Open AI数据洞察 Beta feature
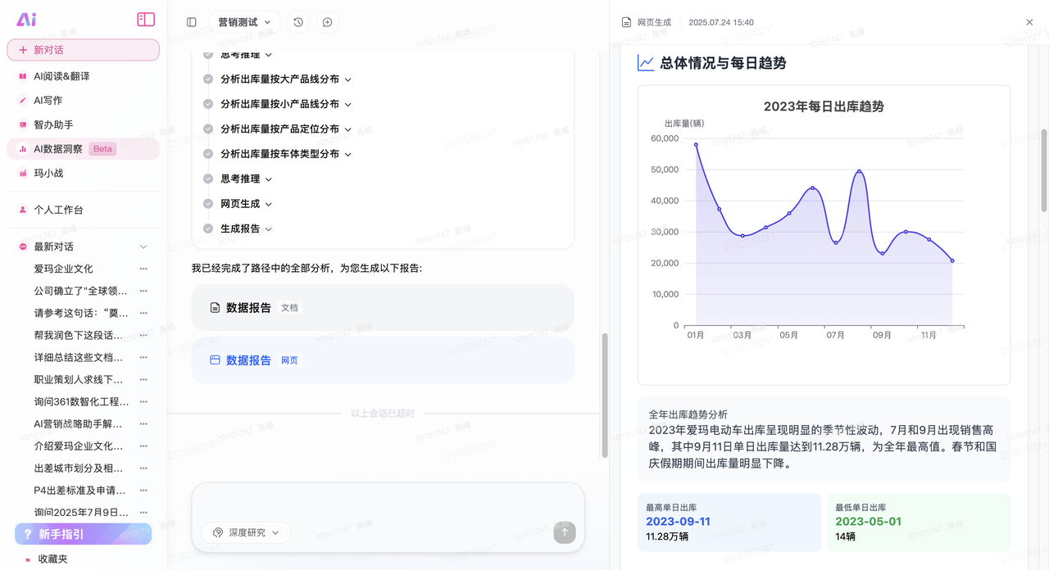 [61, 148]
